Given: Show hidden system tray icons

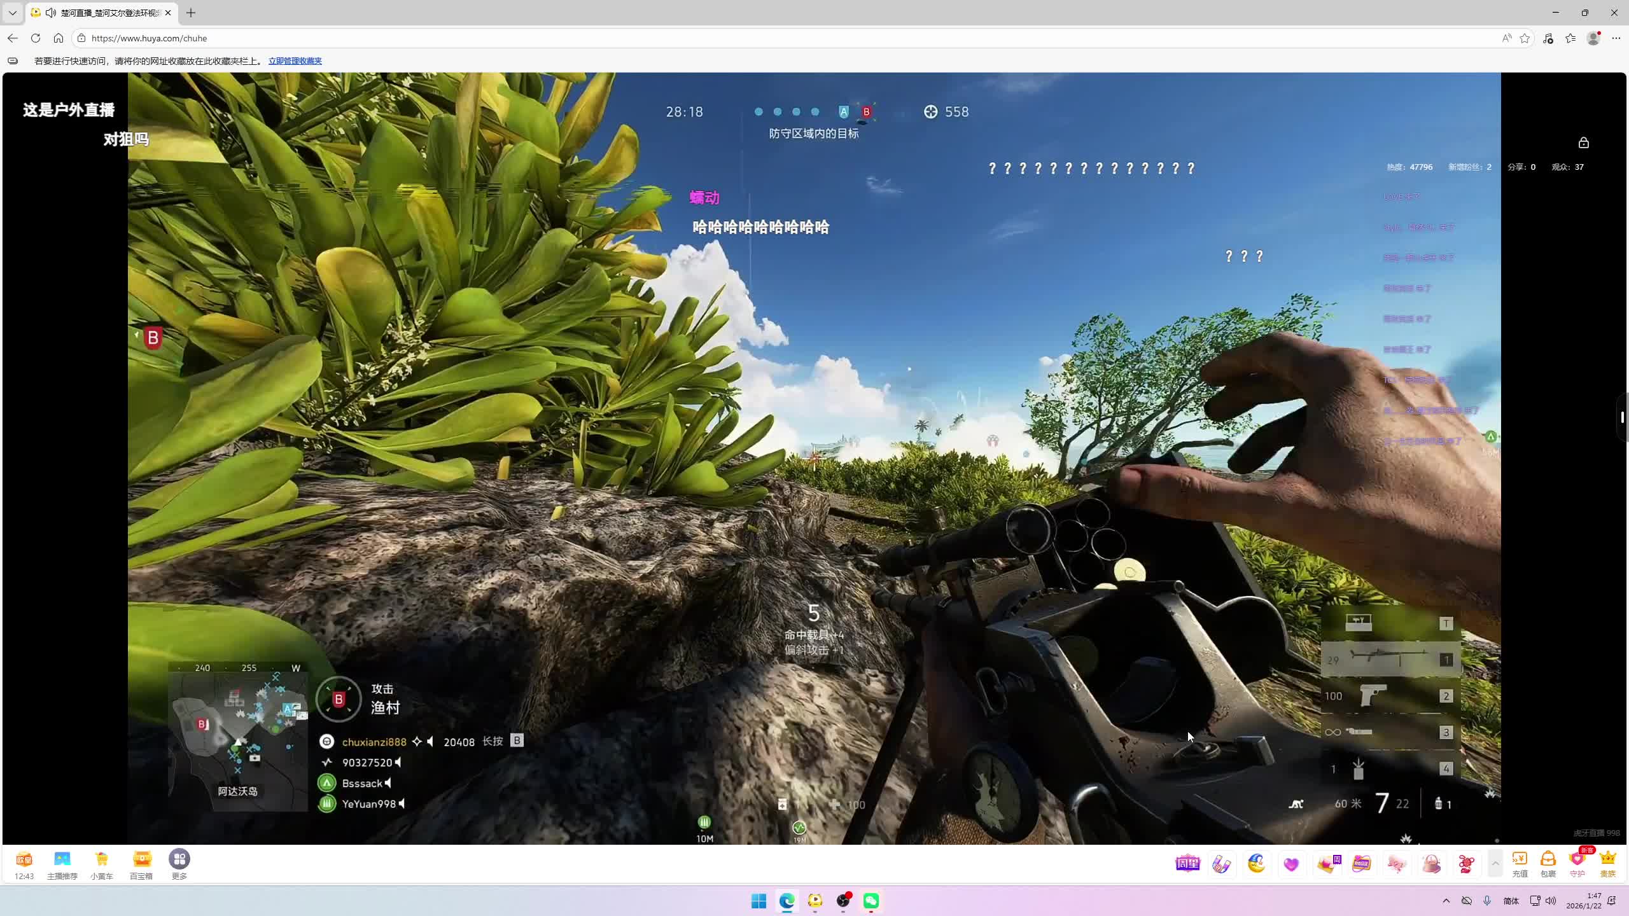Looking at the screenshot, I should (1446, 901).
